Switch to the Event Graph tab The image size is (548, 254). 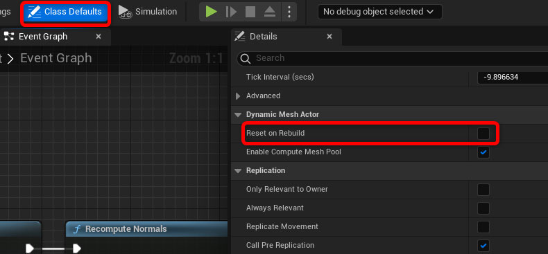[x=42, y=37]
